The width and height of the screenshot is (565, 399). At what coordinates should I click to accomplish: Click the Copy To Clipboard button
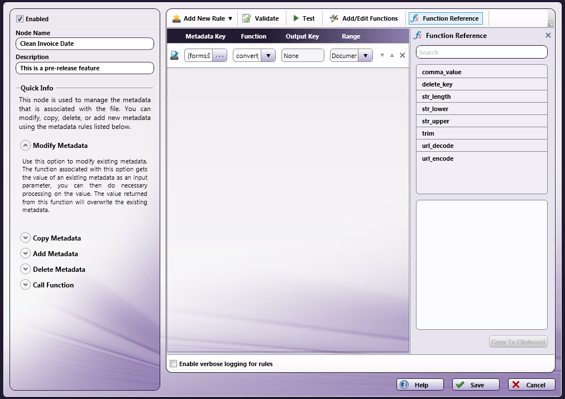518,342
